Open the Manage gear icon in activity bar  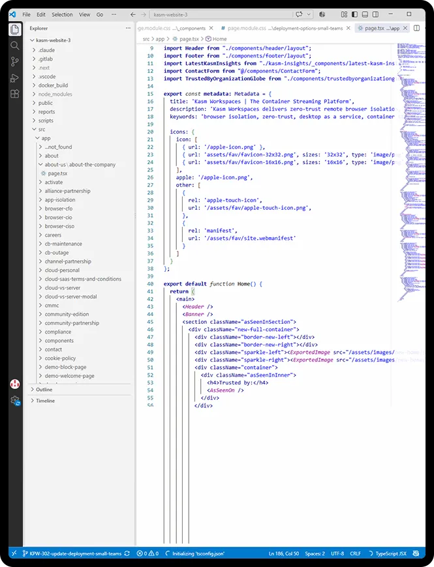coord(15,400)
